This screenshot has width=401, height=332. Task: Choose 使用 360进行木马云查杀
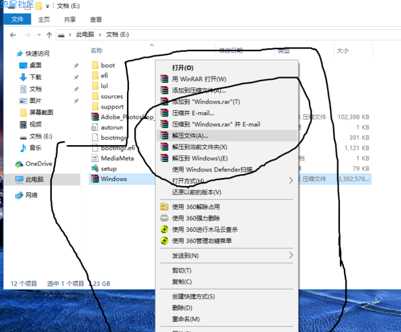226,229
